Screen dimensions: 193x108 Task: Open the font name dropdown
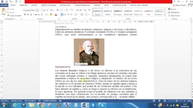coord(35,10)
